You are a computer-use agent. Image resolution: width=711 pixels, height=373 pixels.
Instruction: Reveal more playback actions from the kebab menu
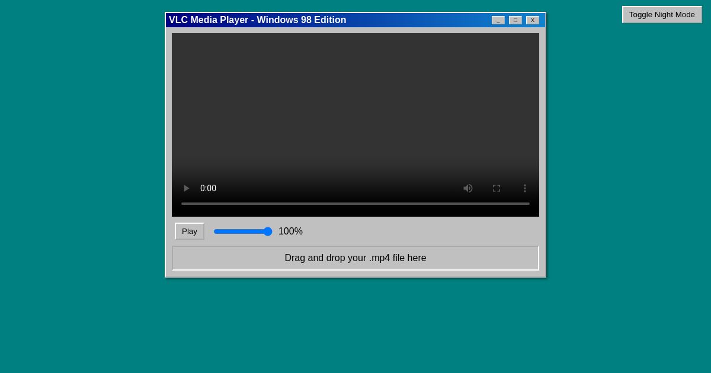pos(525,188)
